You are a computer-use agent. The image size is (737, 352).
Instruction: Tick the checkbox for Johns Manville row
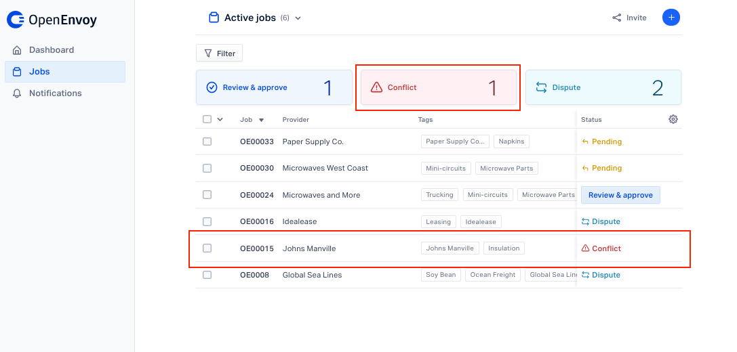click(207, 248)
